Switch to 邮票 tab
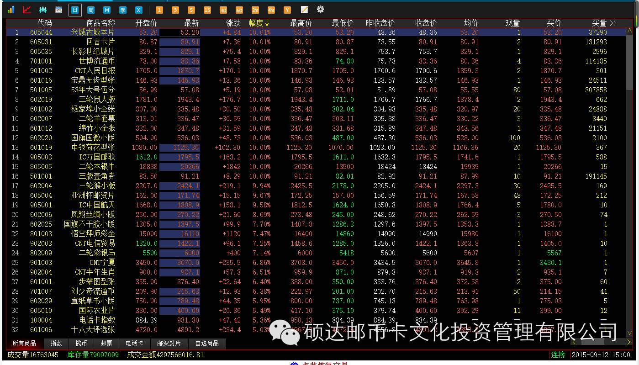Viewport: 639px width, 365px height. (106, 344)
